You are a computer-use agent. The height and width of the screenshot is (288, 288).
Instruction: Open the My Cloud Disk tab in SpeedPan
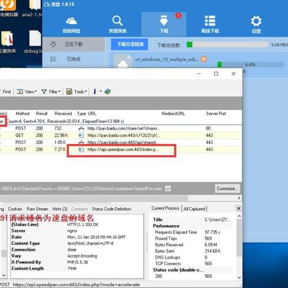tap(71, 25)
